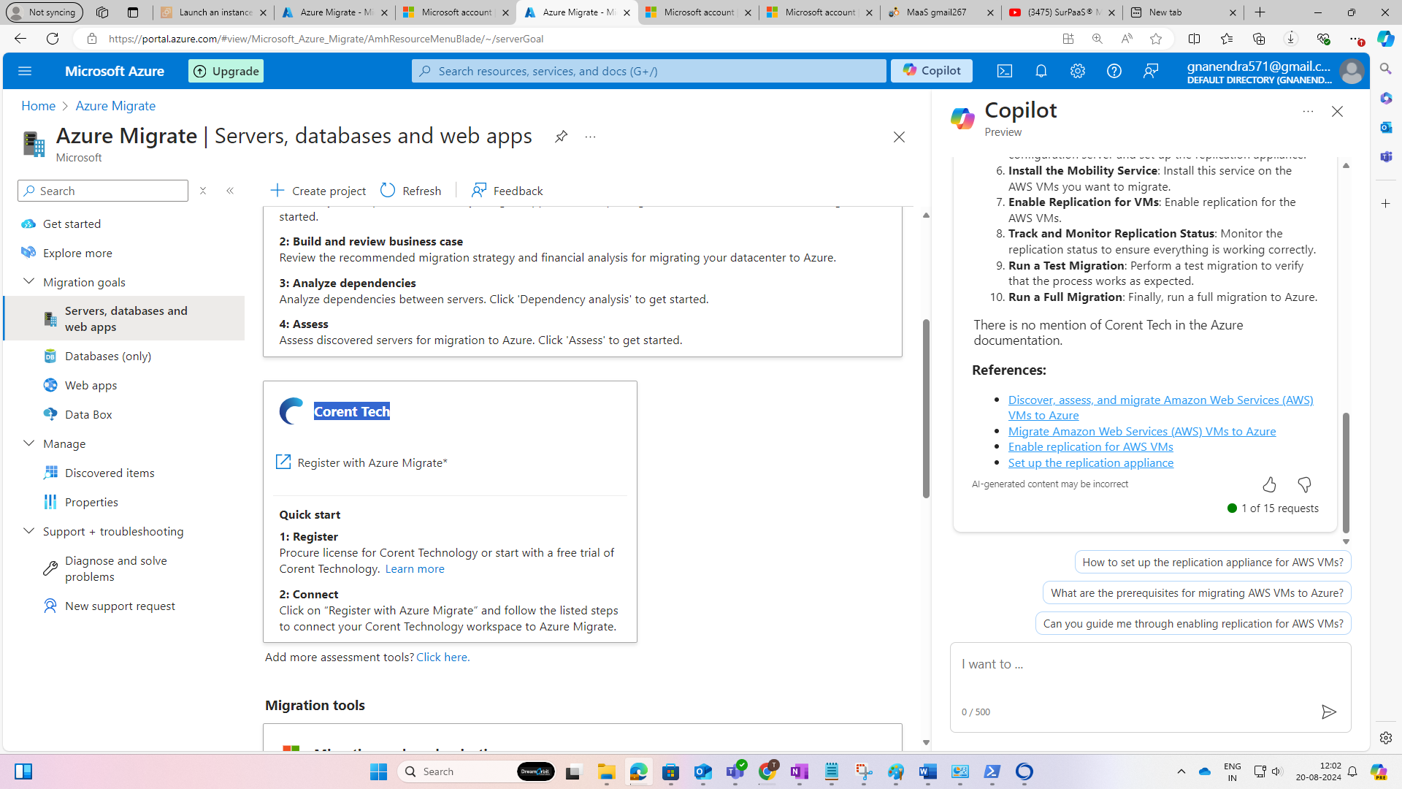Click the browser Refresh button
The image size is (1402, 789).
[x=53, y=39]
